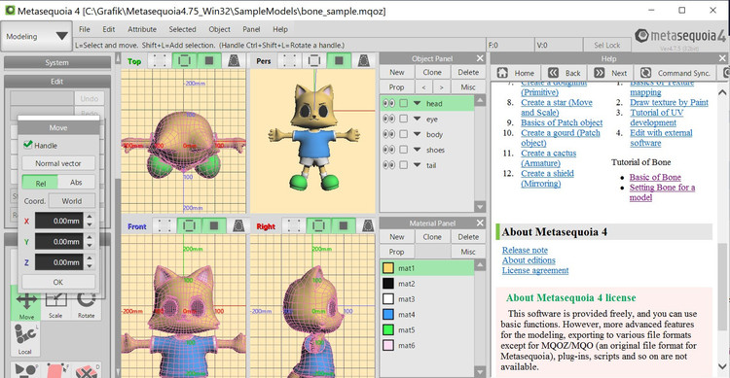Click OK in the Move dialog
The height and width of the screenshot is (378, 730).
(58, 282)
